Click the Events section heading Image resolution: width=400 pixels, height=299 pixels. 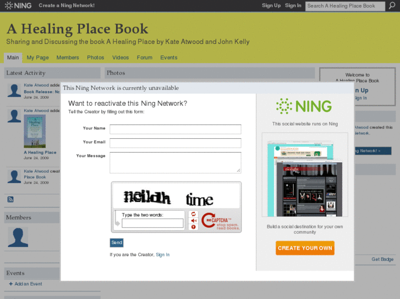[x=15, y=273]
